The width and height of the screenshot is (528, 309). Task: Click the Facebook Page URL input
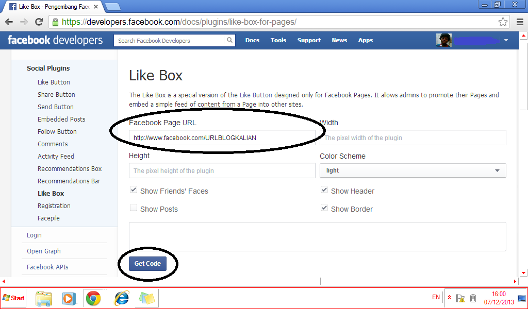(222, 138)
